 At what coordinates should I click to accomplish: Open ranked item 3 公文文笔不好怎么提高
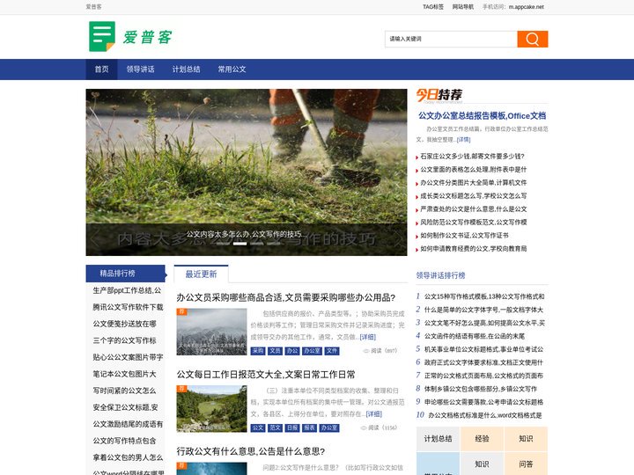[484, 323]
